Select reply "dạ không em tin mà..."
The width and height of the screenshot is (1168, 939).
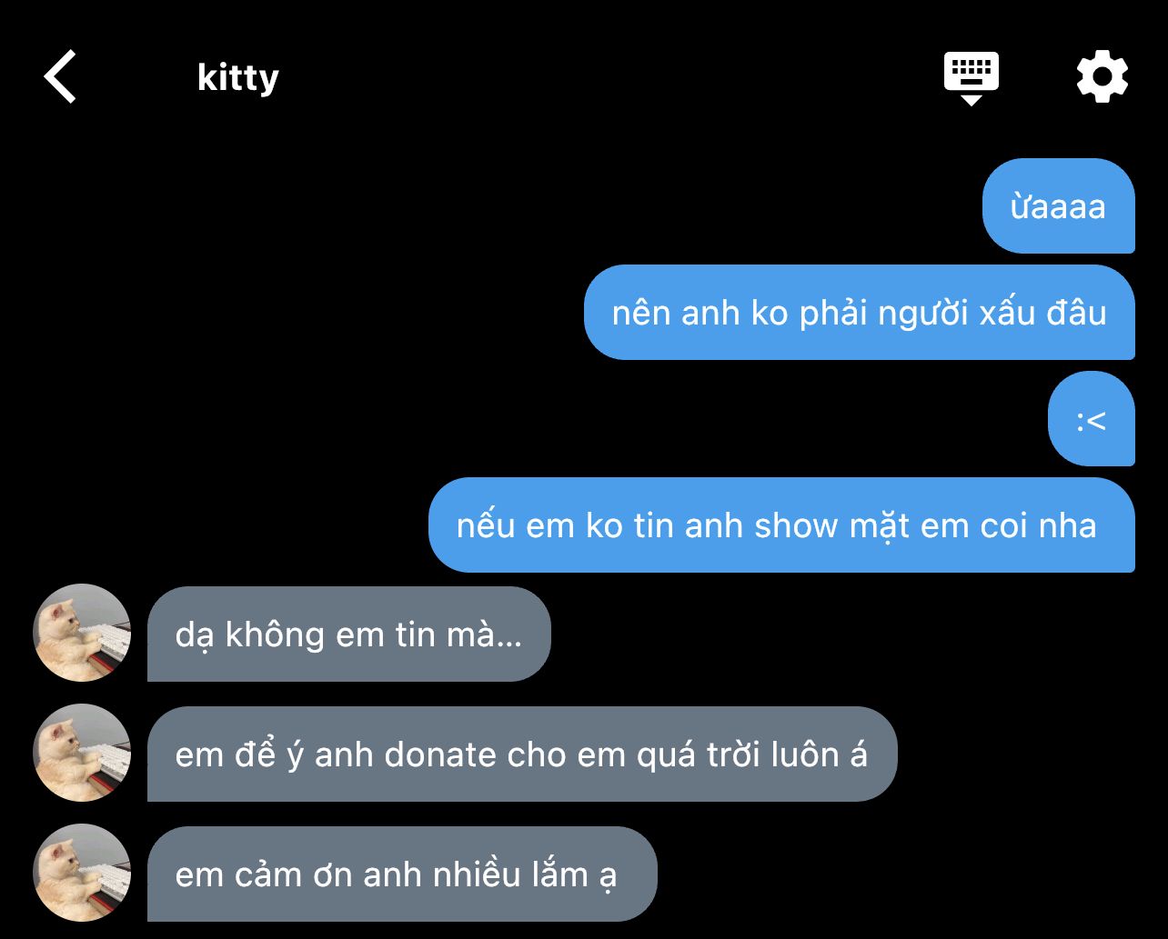click(349, 634)
